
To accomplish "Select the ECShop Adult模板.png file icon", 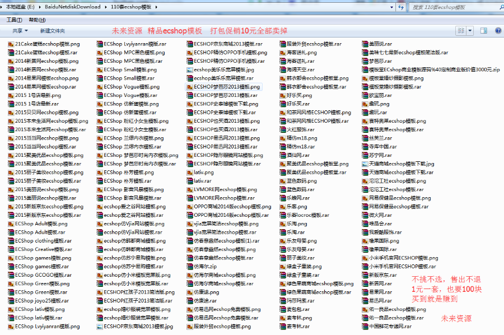I will pyautogui.click(x=11, y=224).
